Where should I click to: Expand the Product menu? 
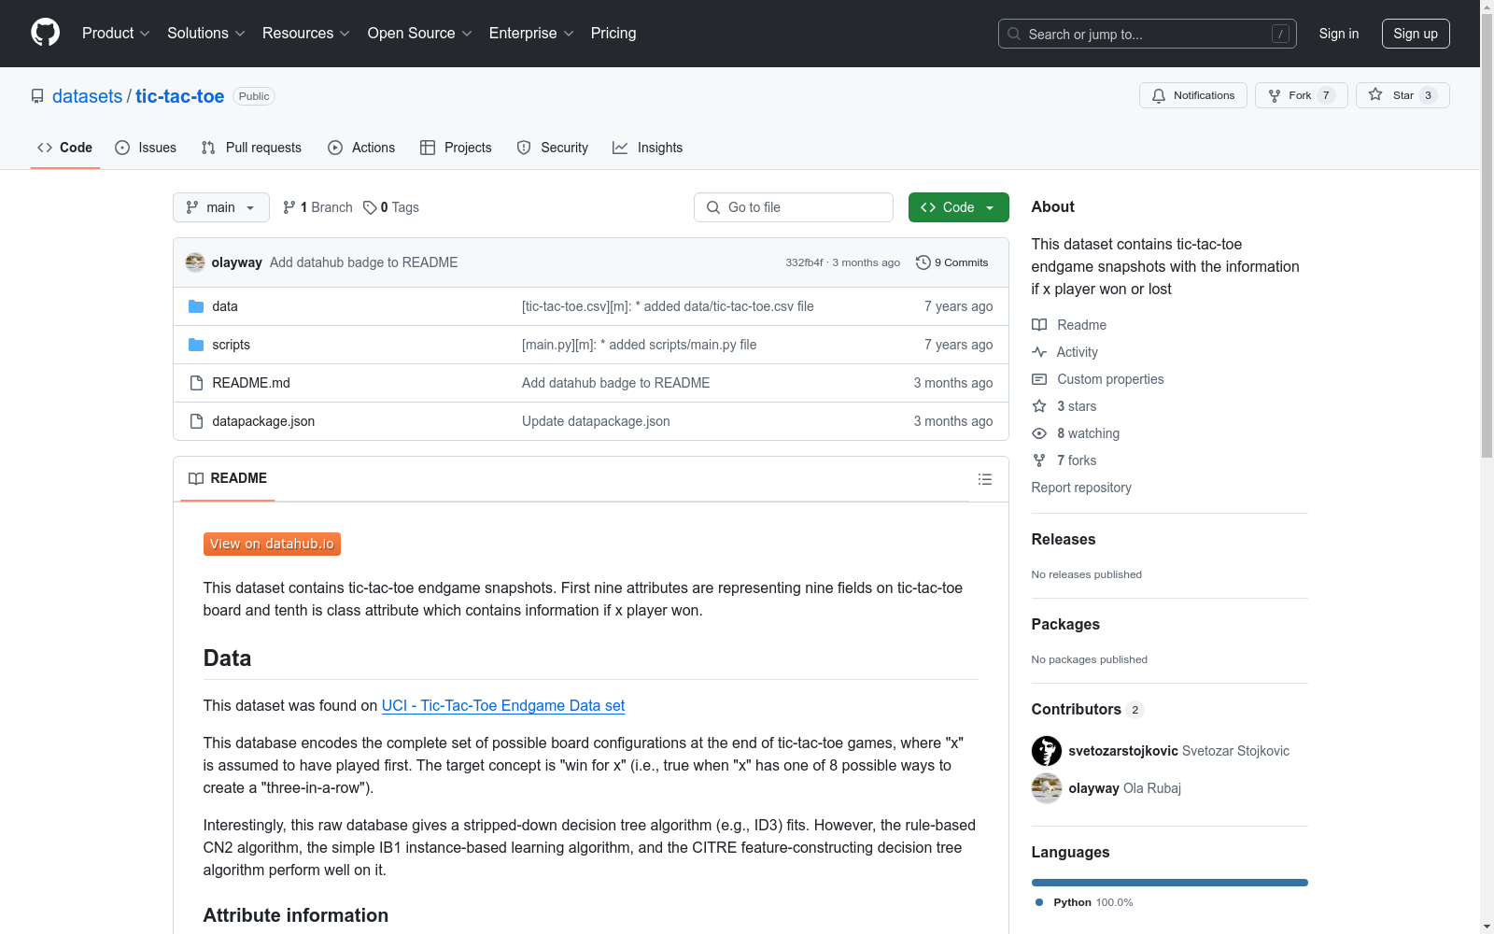[116, 34]
